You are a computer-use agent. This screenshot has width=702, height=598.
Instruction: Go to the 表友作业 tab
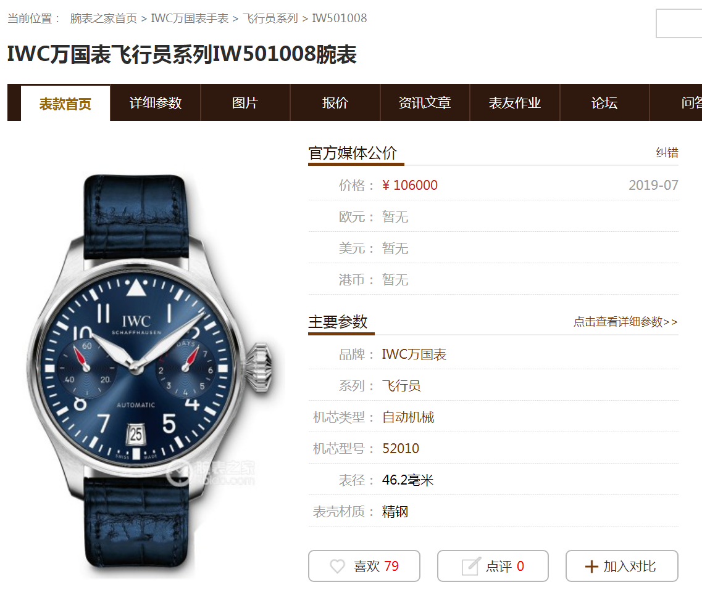point(514,103)
